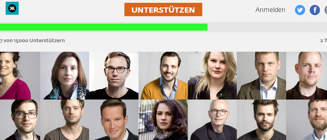Screen dimensions: 327x140
Task: Click the Krautreporter KR logo icon
Action: tap(12, 9)
